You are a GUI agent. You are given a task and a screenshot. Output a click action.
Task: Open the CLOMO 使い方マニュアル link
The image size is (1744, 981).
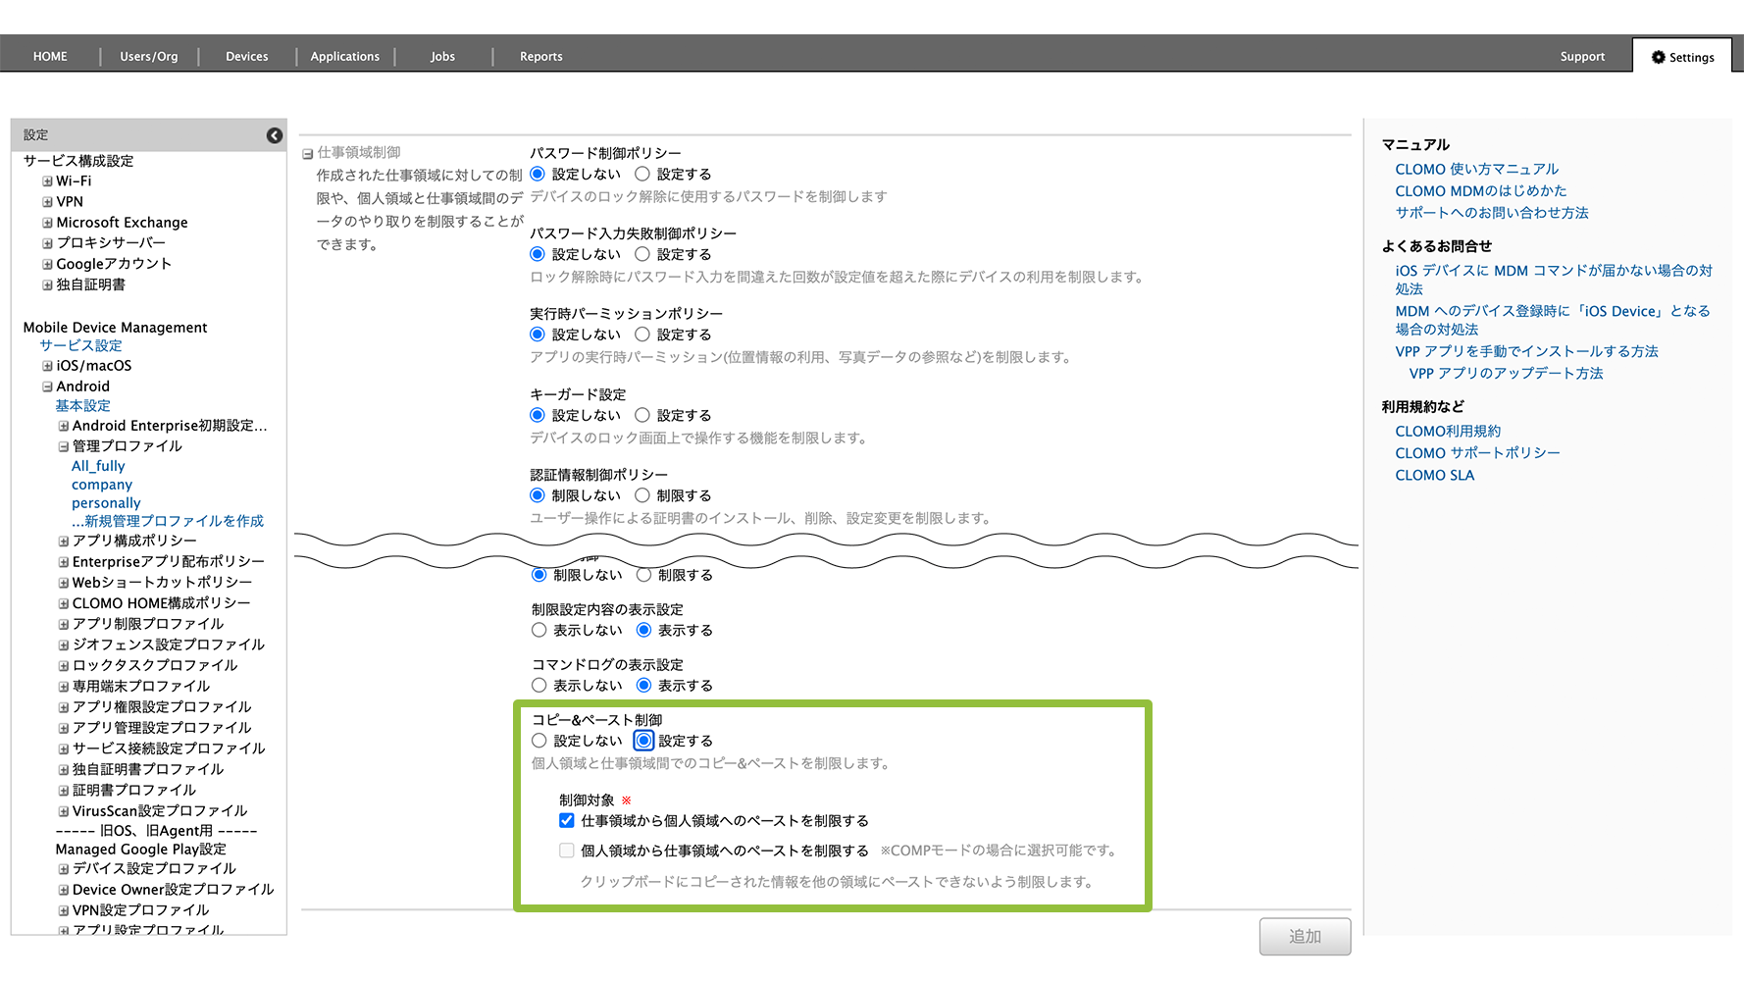(1476, 169)
